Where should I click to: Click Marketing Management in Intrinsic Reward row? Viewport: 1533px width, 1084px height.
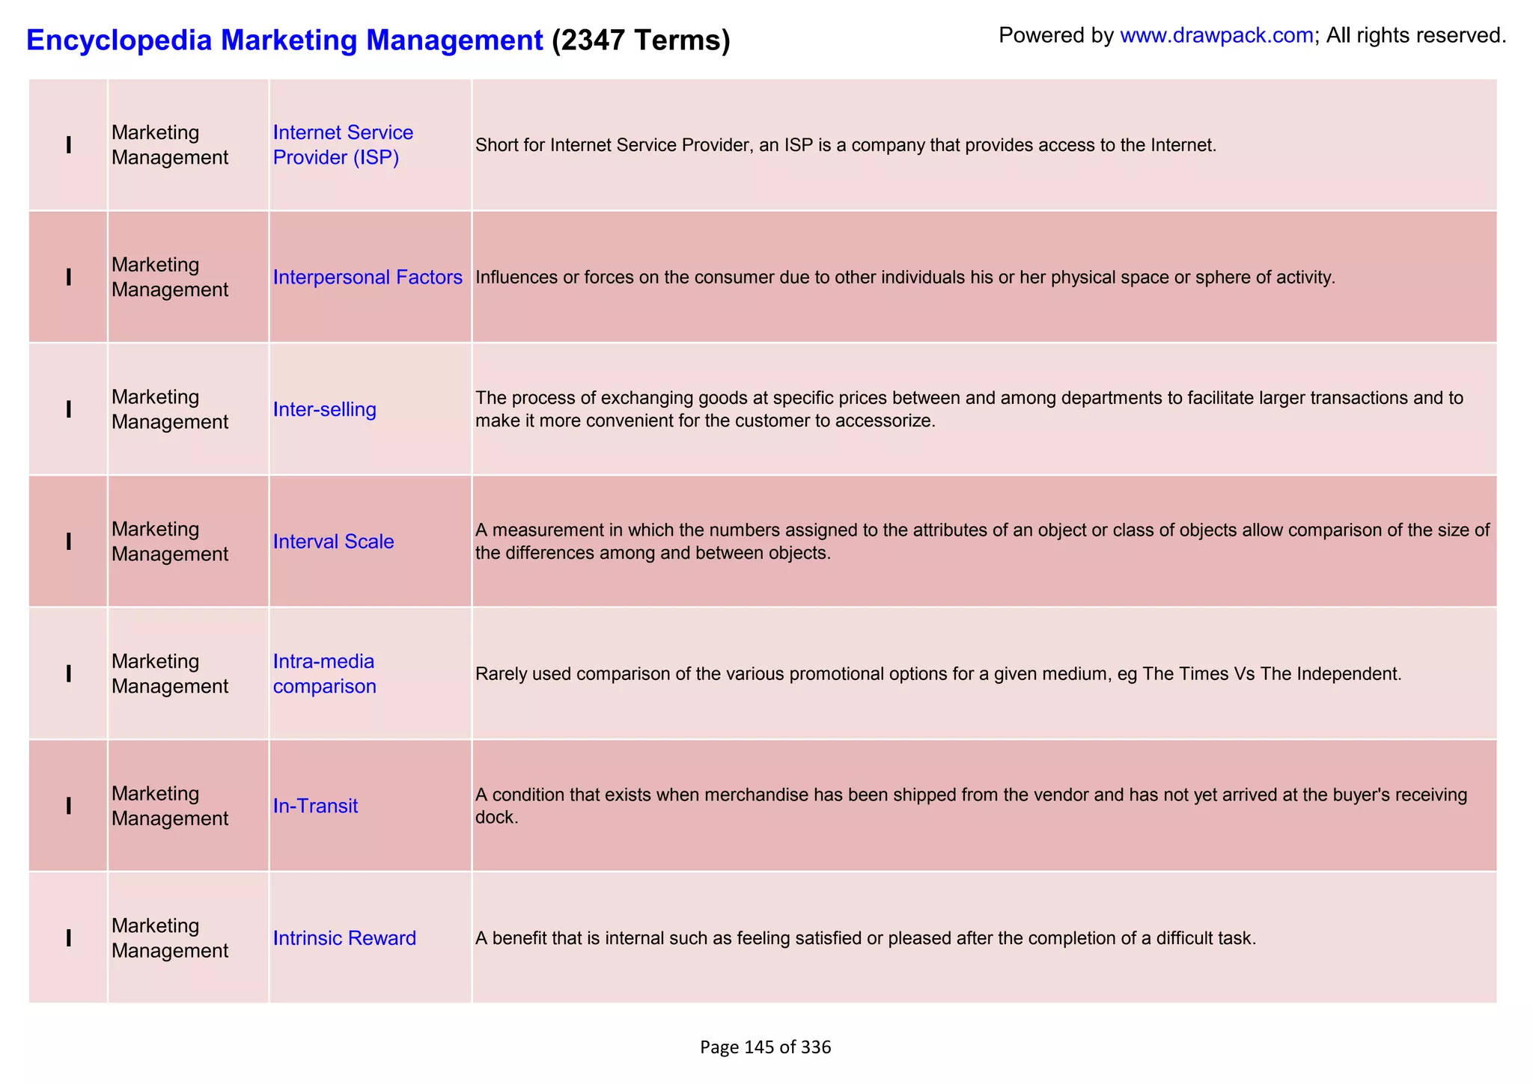tap(170, 938)
